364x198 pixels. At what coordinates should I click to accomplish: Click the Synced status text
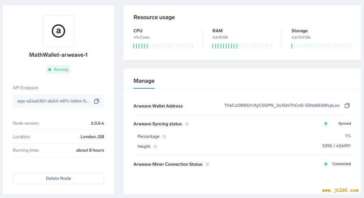click(x=345, y=124)
